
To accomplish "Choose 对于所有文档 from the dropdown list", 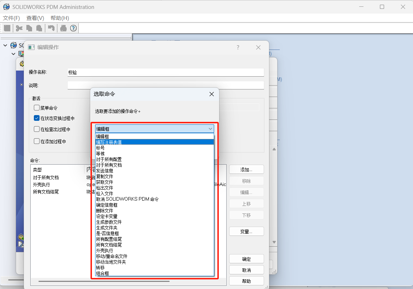I will (x=154, y=165).
